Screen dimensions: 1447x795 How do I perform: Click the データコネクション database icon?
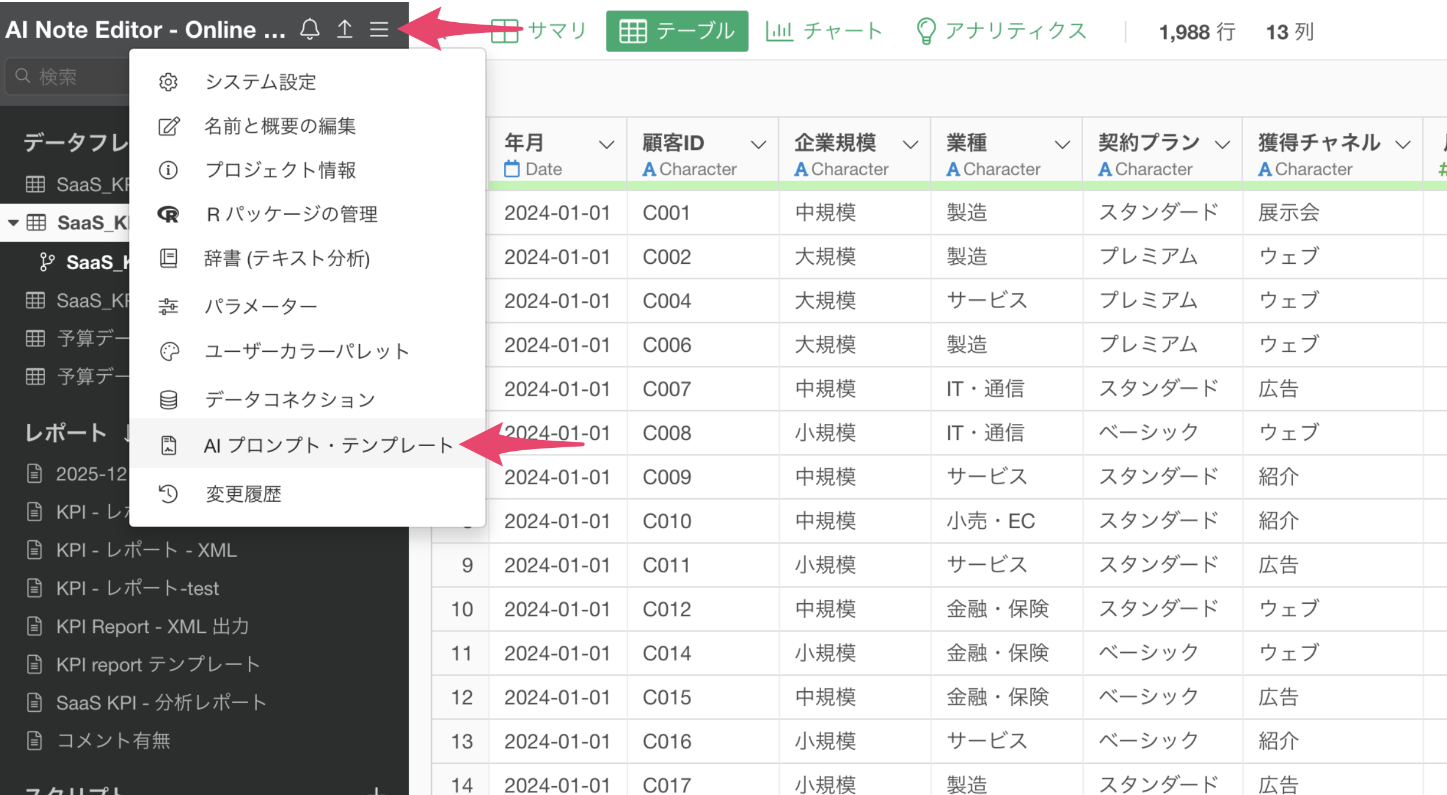168,399
